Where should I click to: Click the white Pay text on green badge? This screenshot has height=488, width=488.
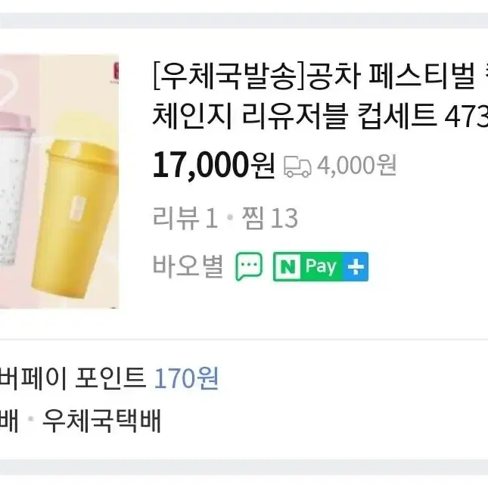pos(321,267)
